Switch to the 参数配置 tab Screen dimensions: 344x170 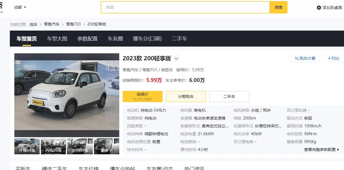coord(88,39)
